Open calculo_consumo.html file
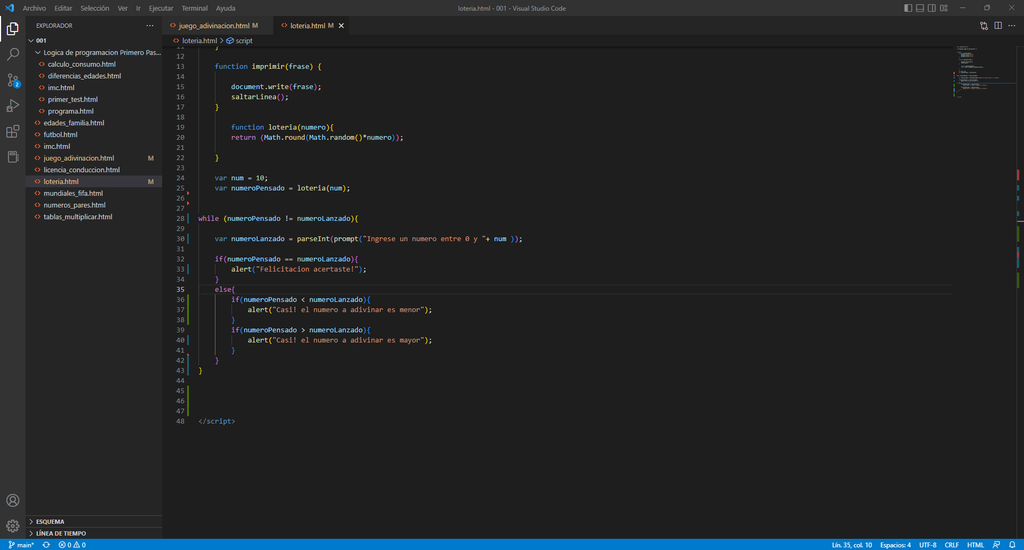1024x550 pixels. [94, 64]
